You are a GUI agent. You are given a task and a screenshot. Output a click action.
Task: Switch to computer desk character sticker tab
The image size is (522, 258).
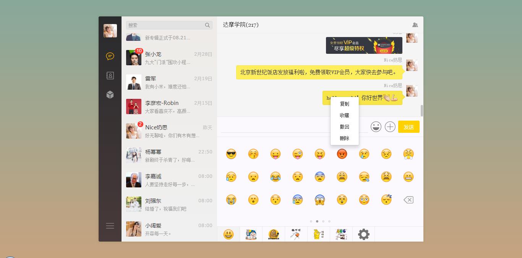coord(251,234)
